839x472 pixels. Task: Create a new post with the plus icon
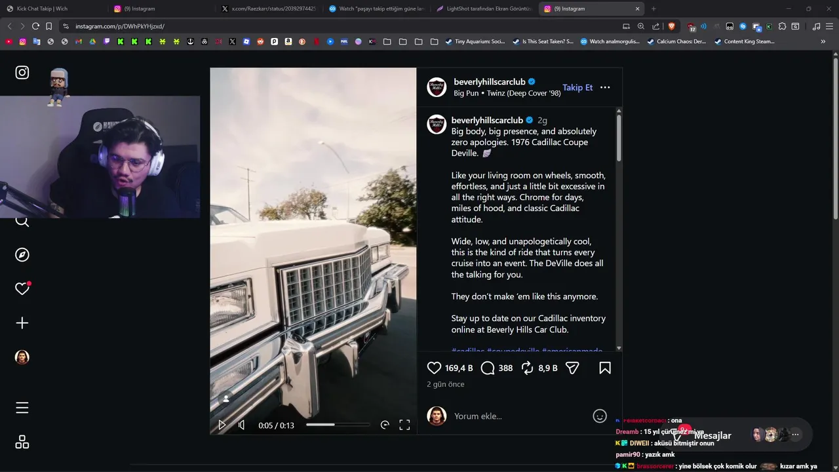22,323
